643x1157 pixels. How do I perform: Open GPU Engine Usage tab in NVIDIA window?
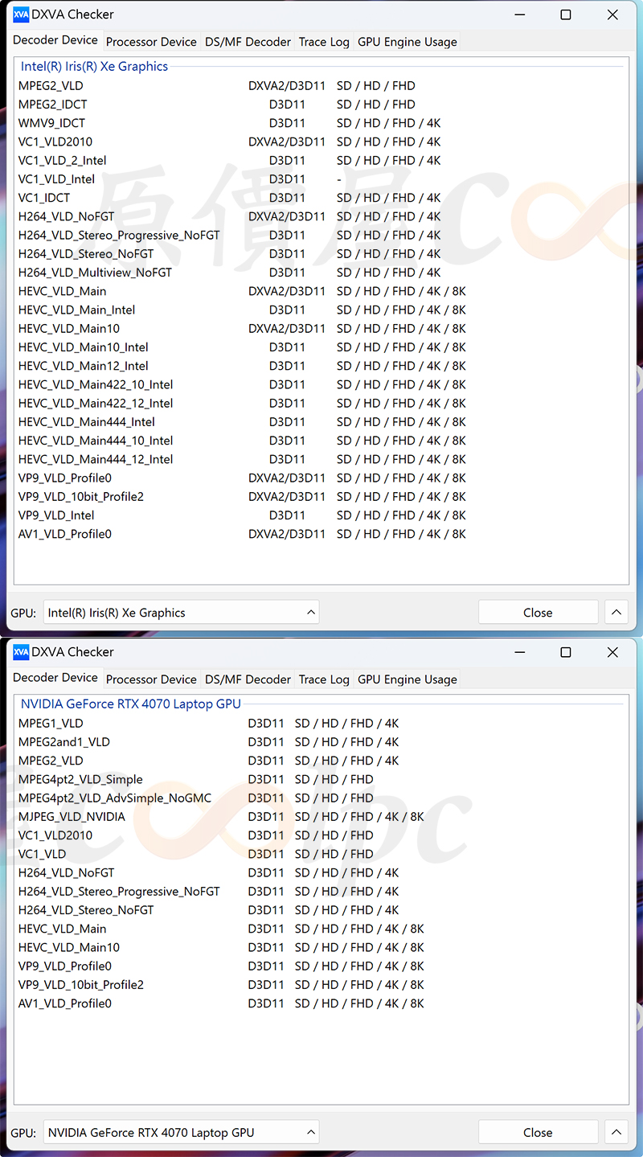point(408,679)
